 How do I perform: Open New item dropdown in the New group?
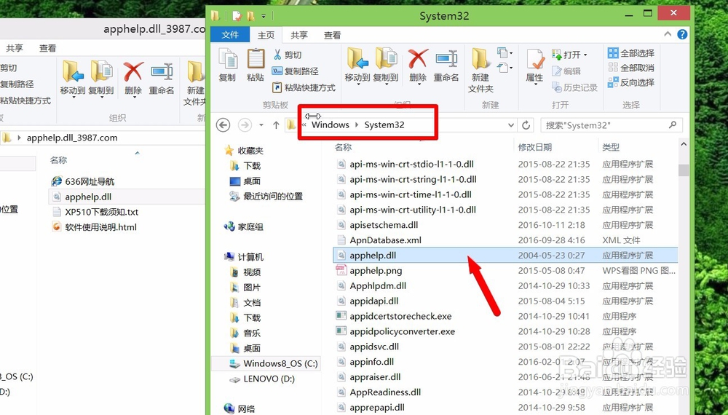(505, 53)
